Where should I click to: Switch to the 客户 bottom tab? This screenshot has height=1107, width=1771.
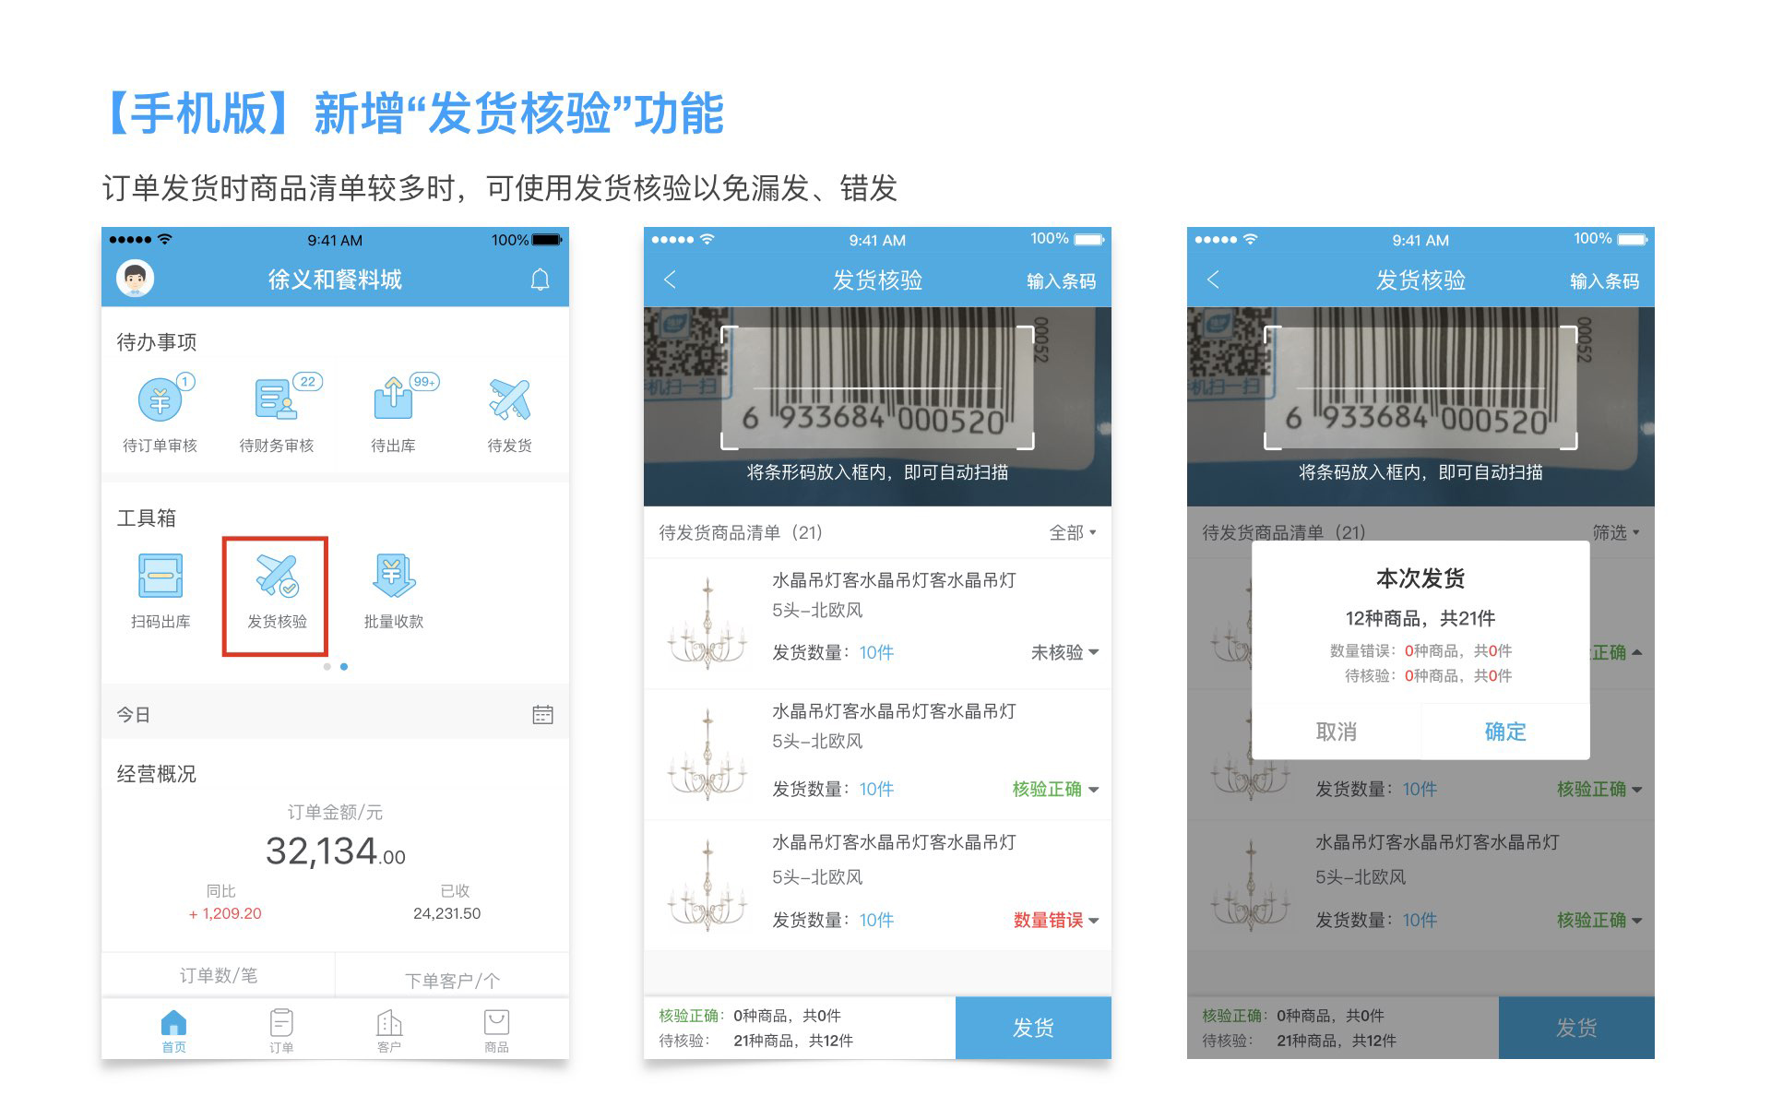click(389, 1030)
